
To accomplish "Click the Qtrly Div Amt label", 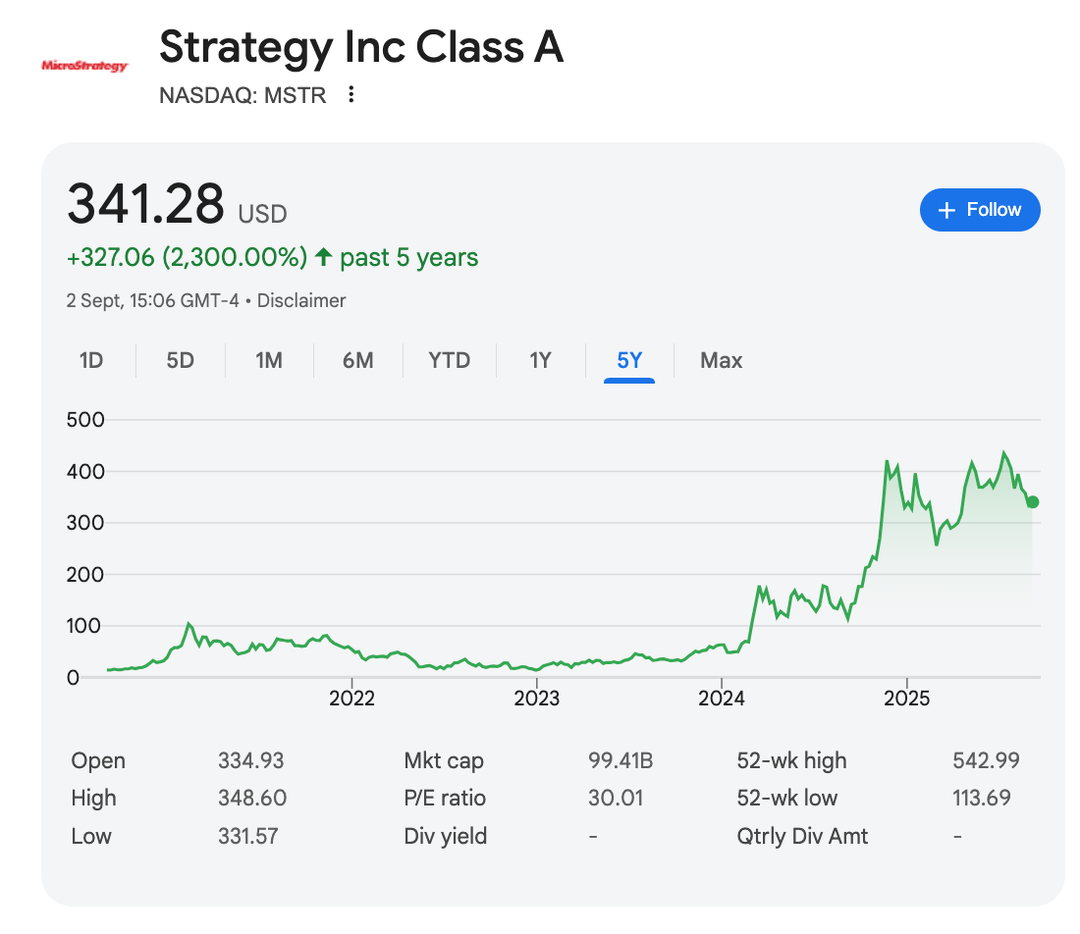I will (802, 836).
